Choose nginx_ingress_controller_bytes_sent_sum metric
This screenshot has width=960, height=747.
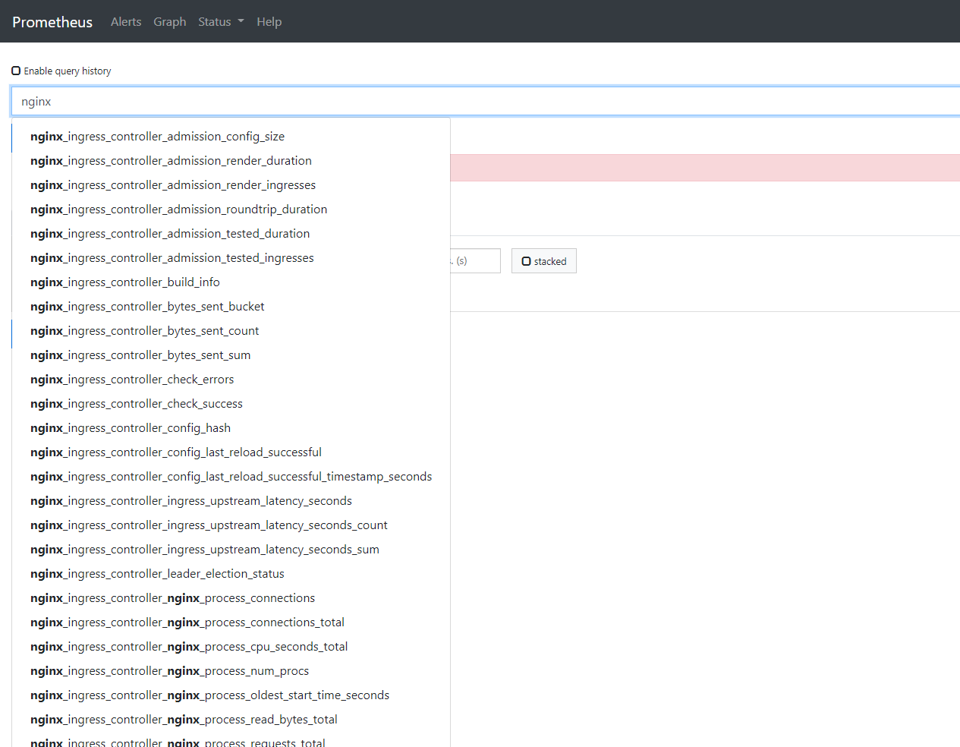click(231, 355)
